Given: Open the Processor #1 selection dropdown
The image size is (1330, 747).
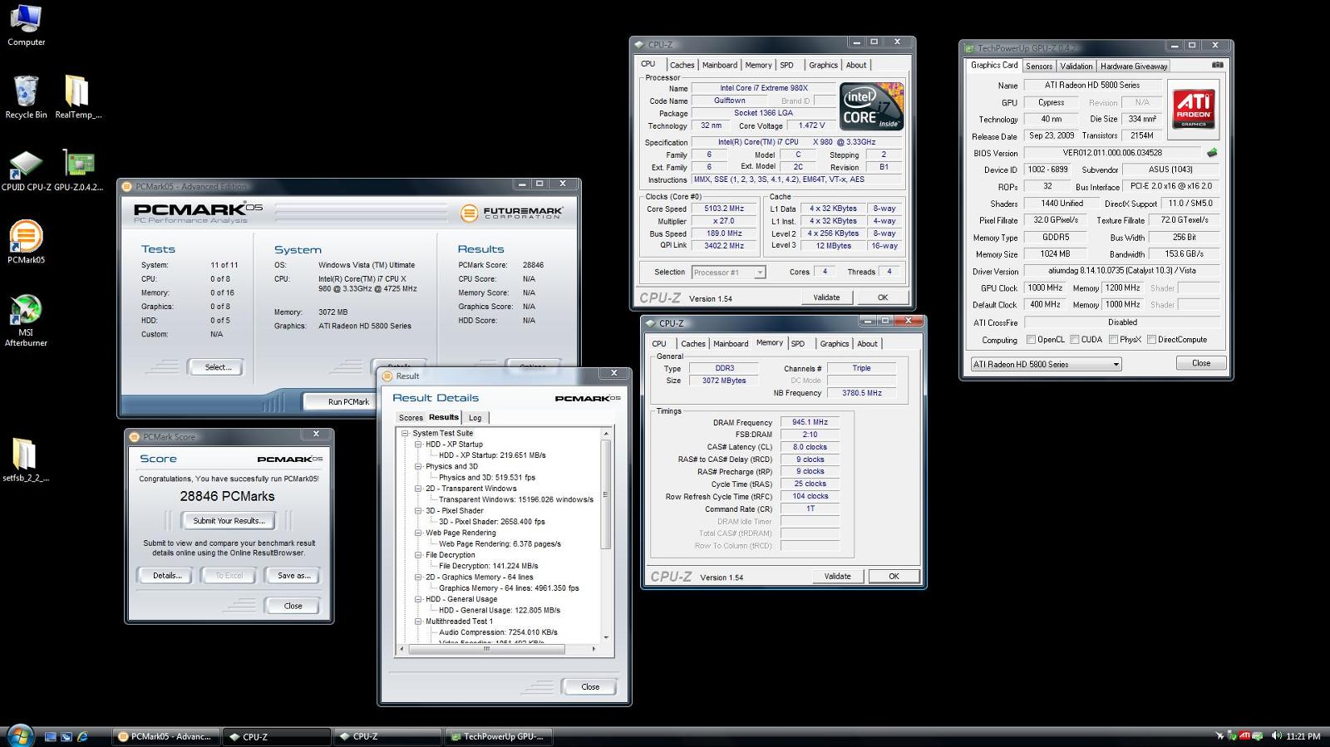Looking at the screenshot, I should point(728,272).
